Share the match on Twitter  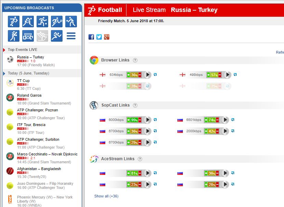pos(99,37)
